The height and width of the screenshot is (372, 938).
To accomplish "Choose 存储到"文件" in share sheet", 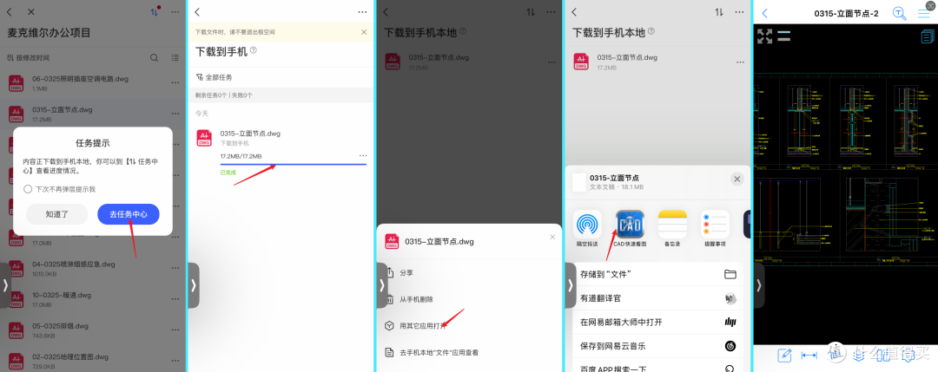I will 657,274.
